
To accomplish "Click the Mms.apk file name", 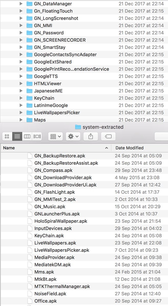I will point(44,272).
